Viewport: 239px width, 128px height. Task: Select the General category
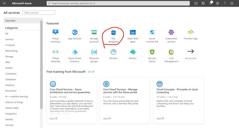[x=9, y=39]
